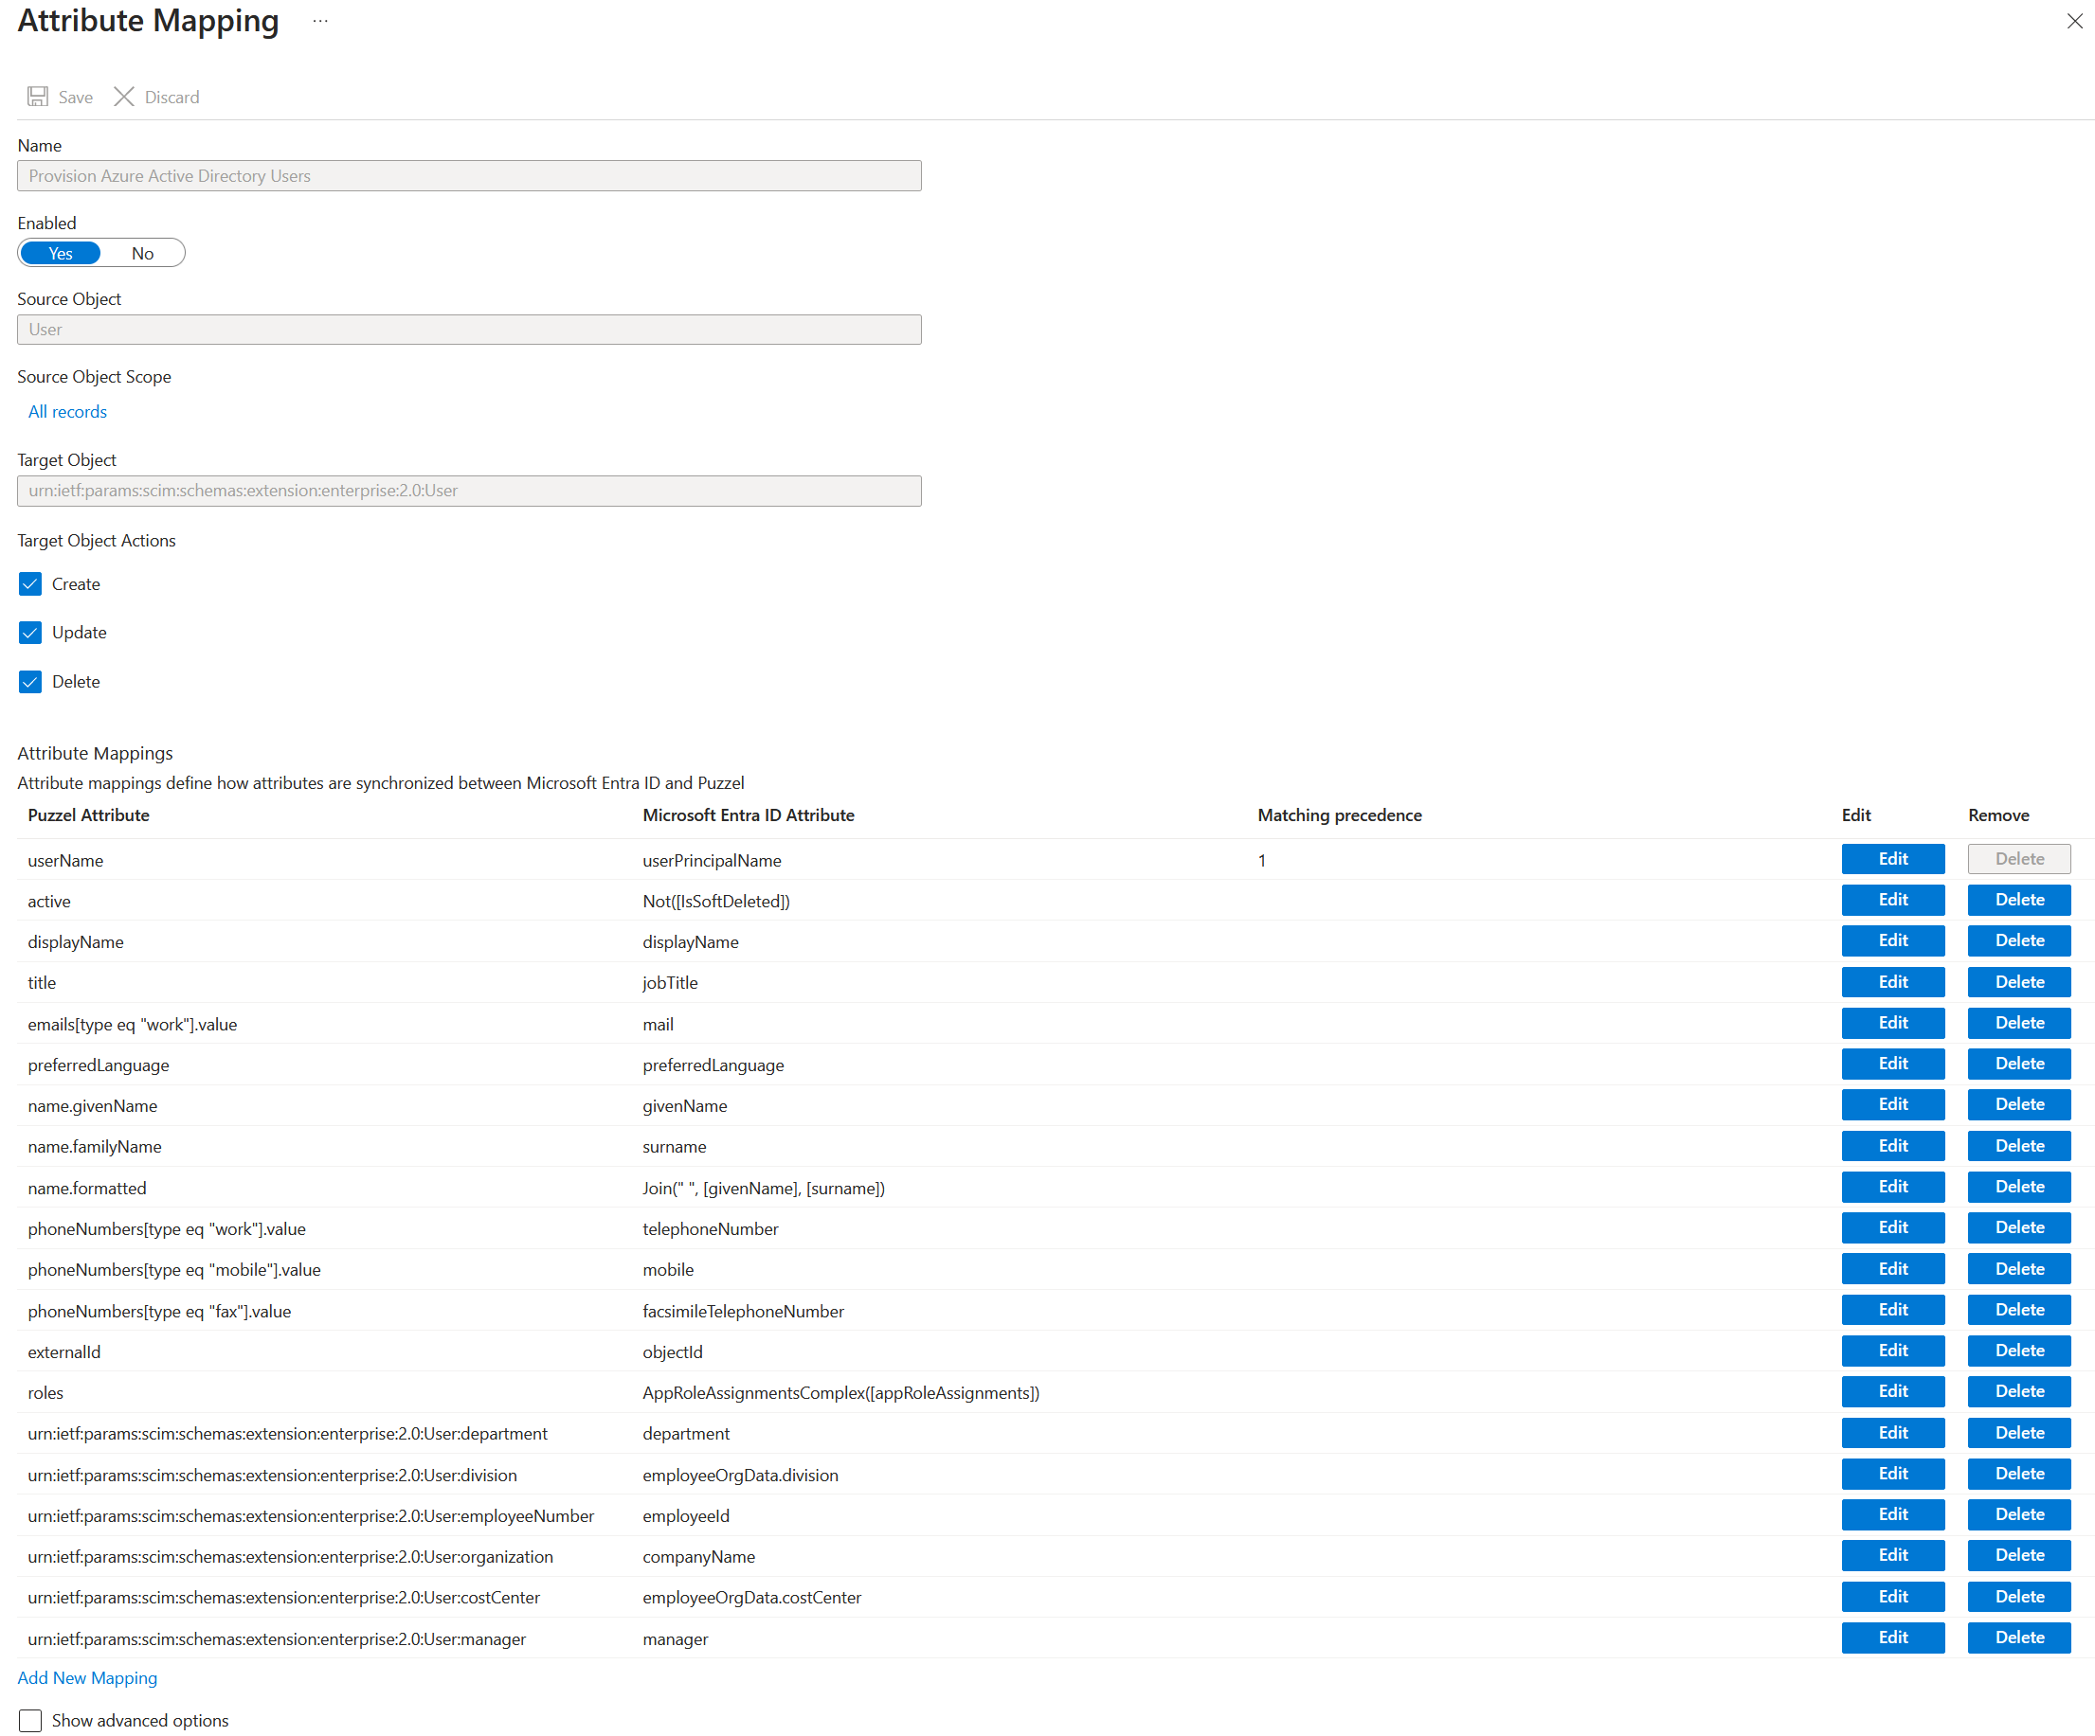Screen dimensions: 2095x1736
Task: Click the Save floppy disk icon
Action: pyautogui.click(x=38, y=97)
